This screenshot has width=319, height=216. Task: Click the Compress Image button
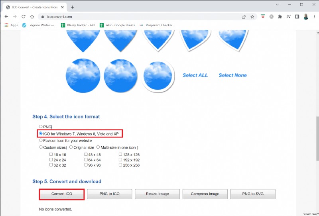[x=205, y=194]
